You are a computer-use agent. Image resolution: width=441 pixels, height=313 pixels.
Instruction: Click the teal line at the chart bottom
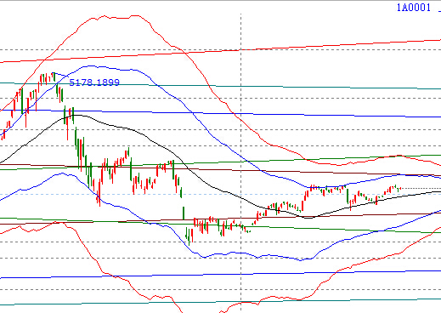220,302
